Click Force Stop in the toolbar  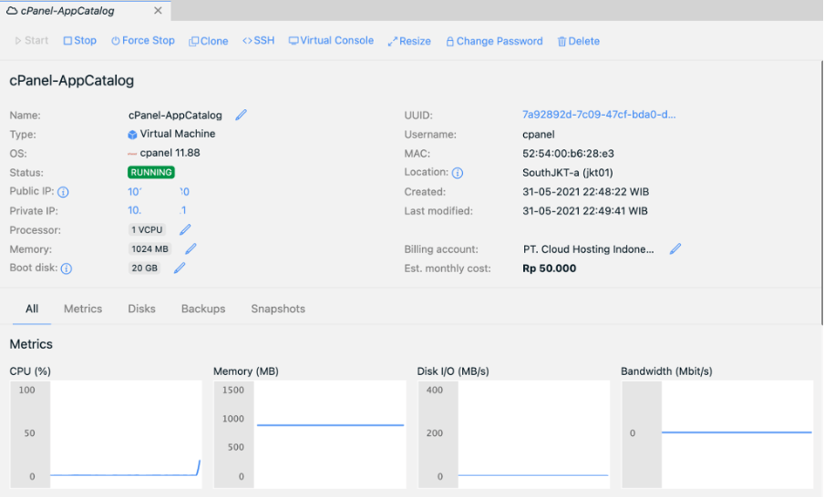point(143,40)
